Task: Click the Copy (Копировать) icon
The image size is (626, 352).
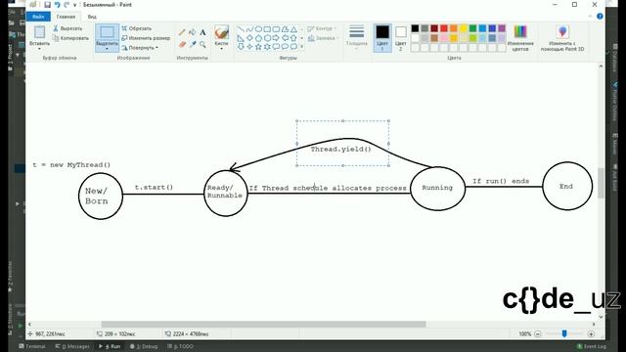Action: click(56, 38)
